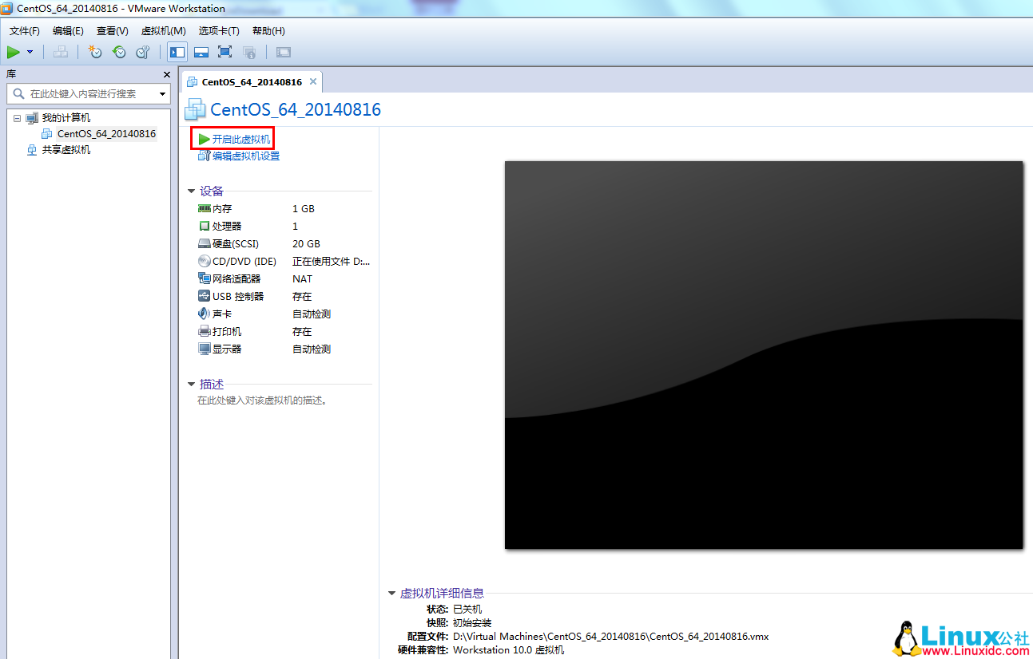Toggle the thumbnail bar icon

[x=201, y=52]
